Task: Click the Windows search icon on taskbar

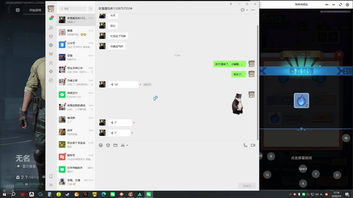Action: pos(13,194)
